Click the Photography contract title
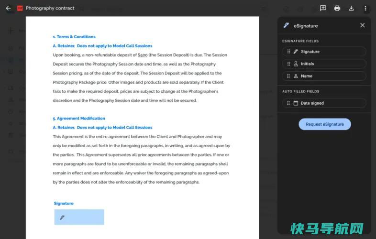The image size is (376, 239). (x=50, y=8)
